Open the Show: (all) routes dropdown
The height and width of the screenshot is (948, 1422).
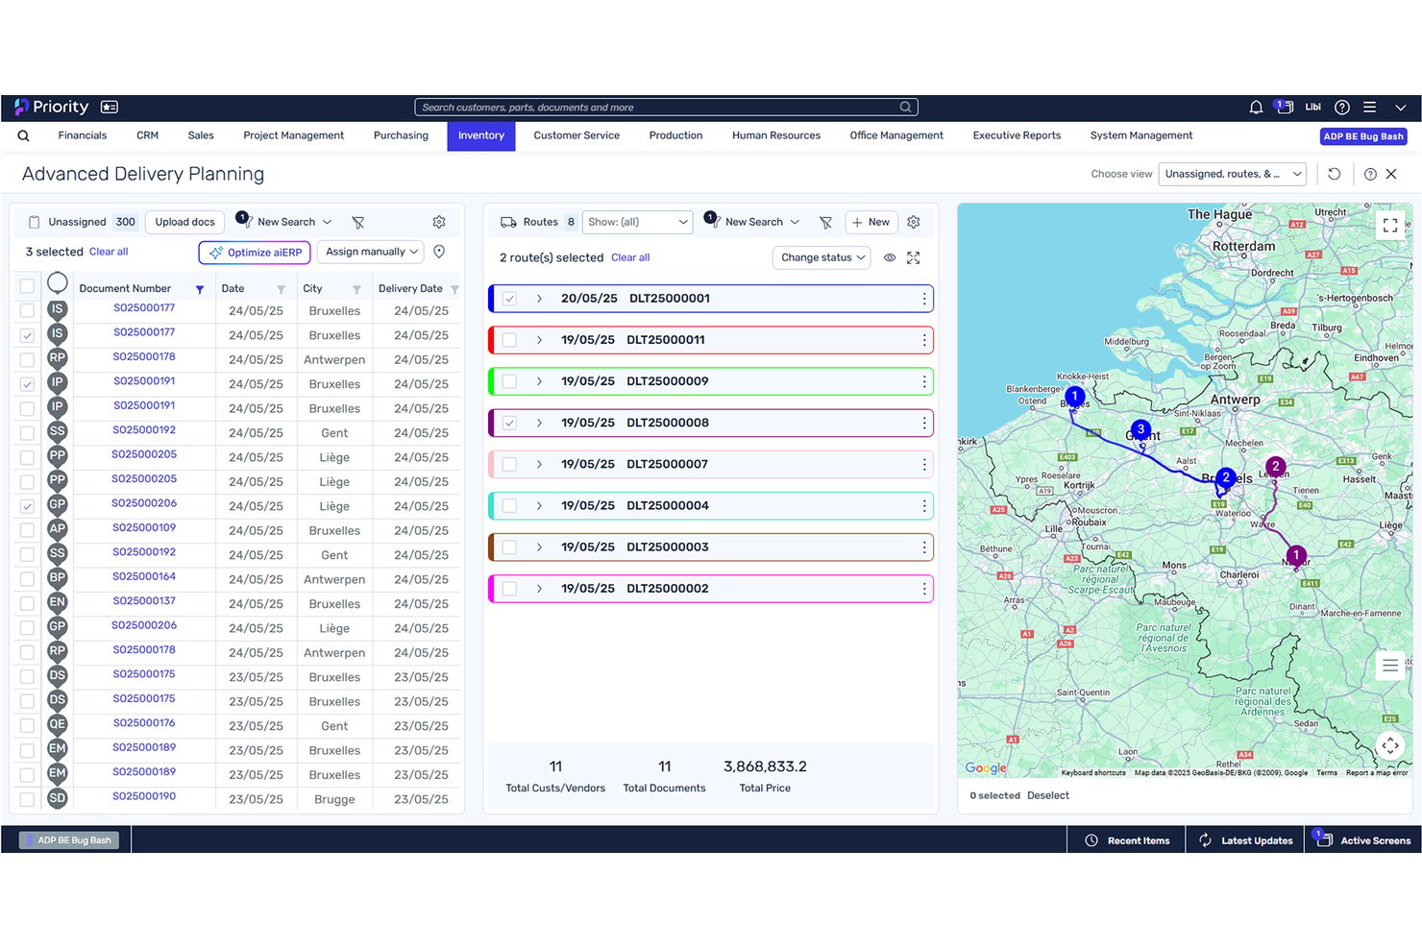(637, 222)
